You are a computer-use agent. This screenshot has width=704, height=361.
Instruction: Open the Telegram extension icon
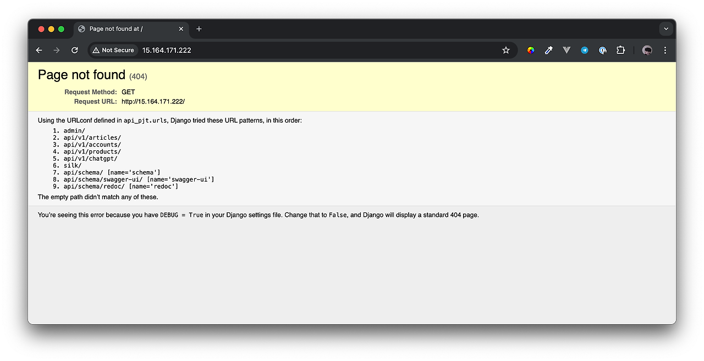coord(585,50)
